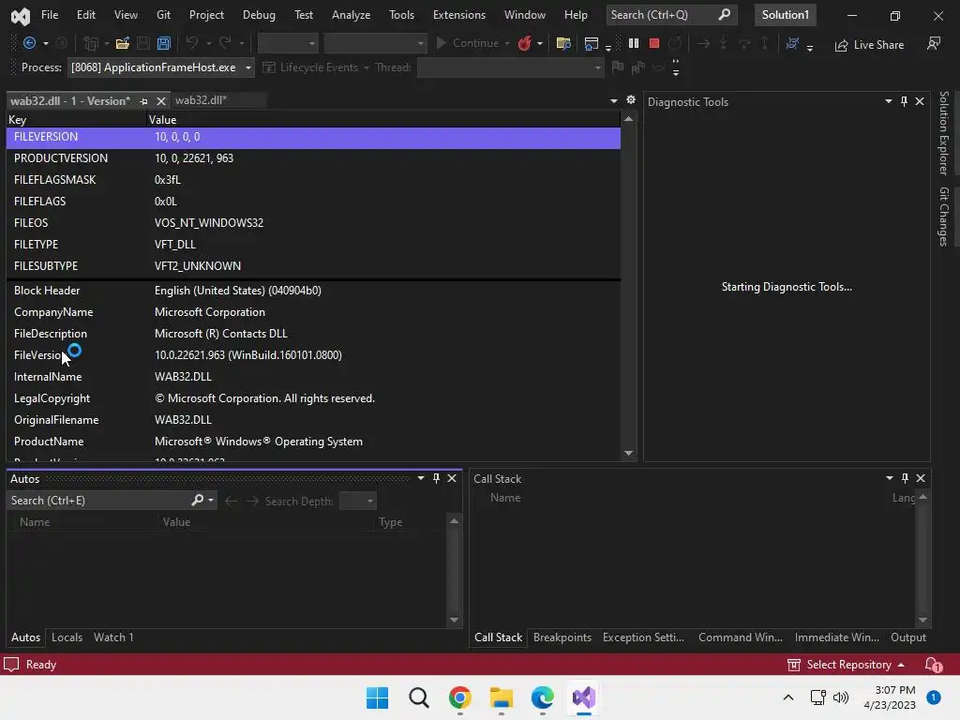Viewport: 960px width, 720px height.
Task: Open Call Stack window position dropdown
Action: (x=889, y=478)
